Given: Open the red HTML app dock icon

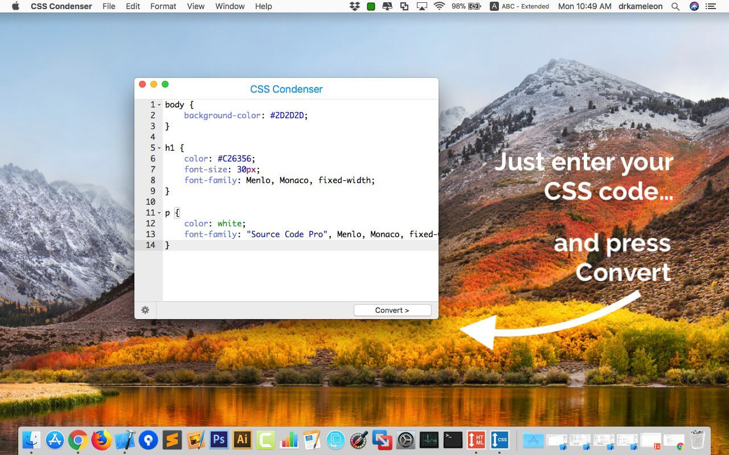Looking at the screenshot, I should click(x=476, y=440).
